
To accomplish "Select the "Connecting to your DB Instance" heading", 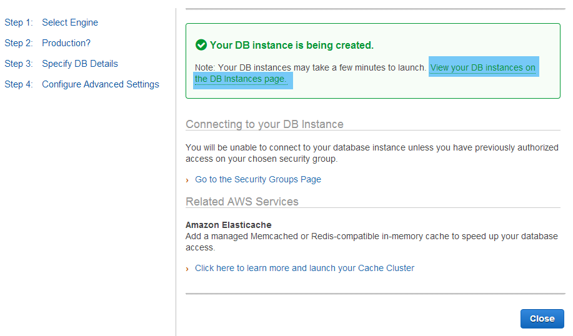I will click(264, 124).
